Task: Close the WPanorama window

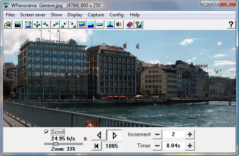Action: pos(228,4)
